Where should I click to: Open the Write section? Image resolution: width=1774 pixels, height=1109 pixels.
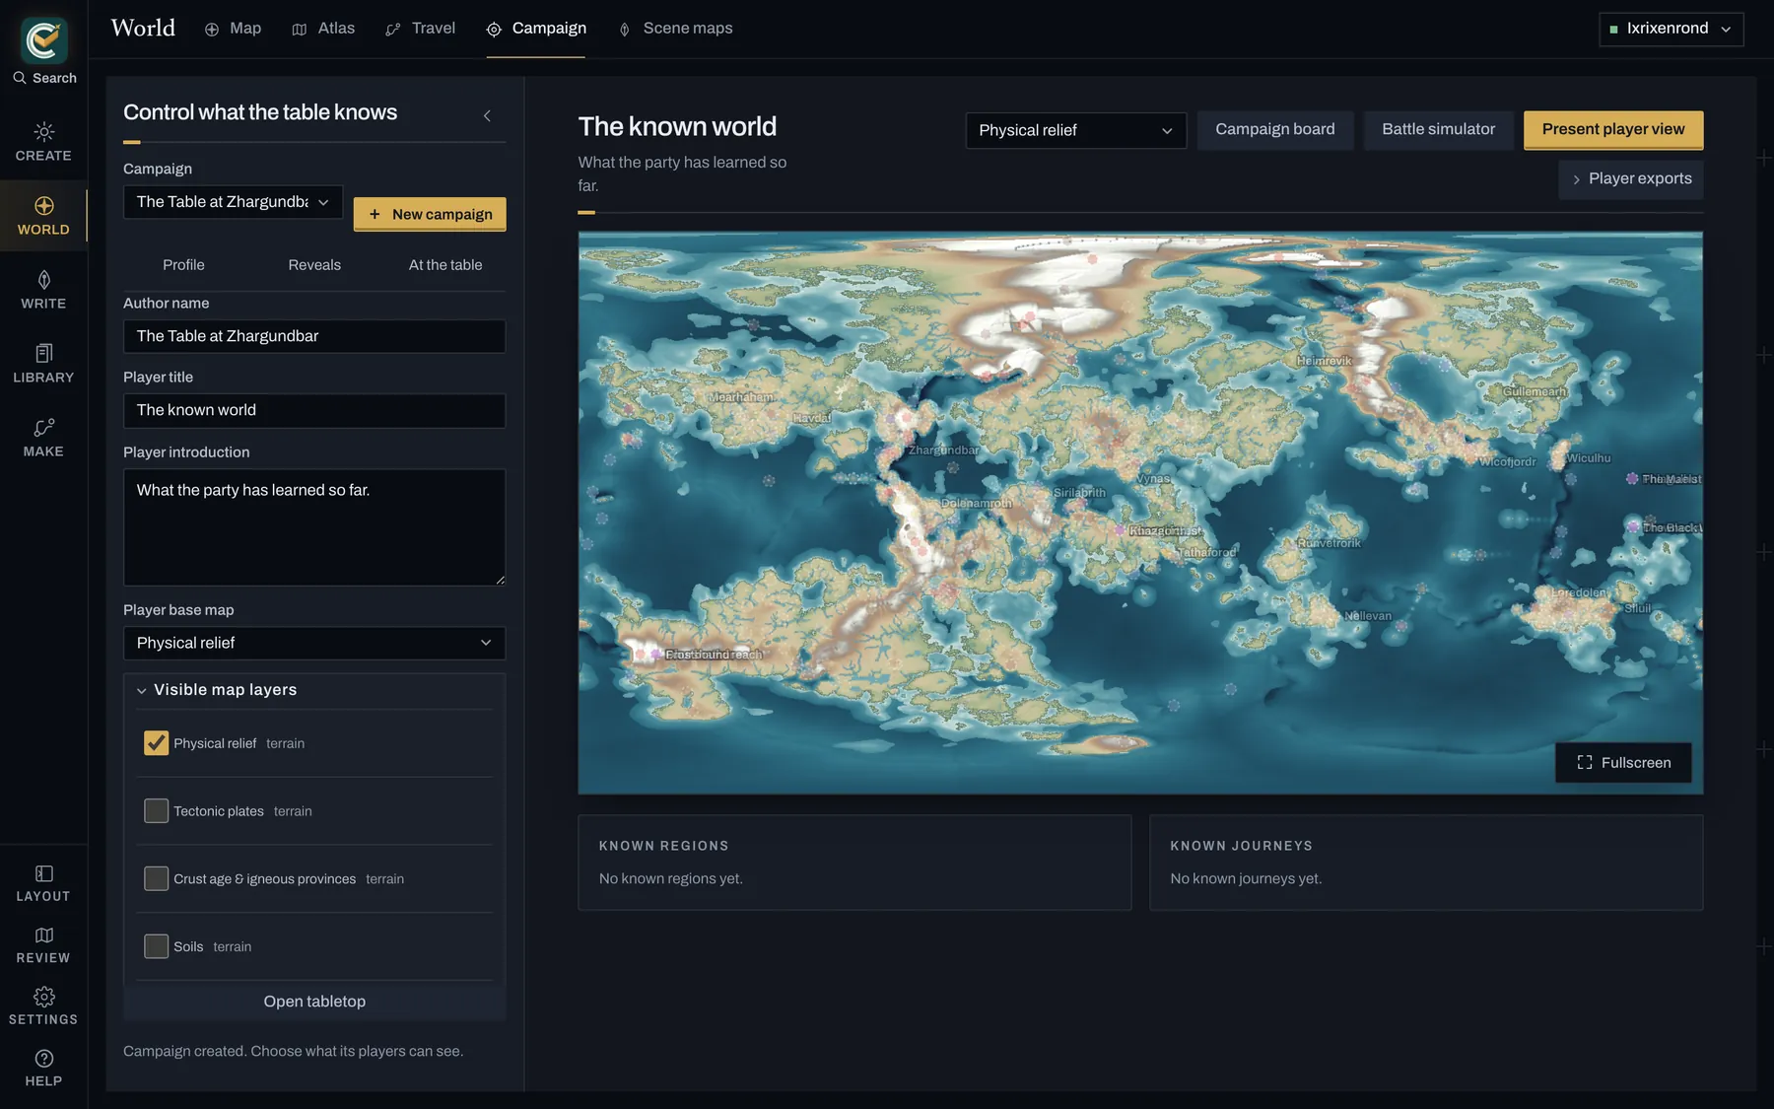(x=43, y=290)
